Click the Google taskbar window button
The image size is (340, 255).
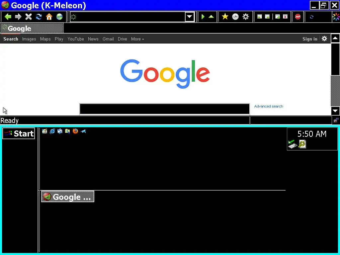[68, 197]
